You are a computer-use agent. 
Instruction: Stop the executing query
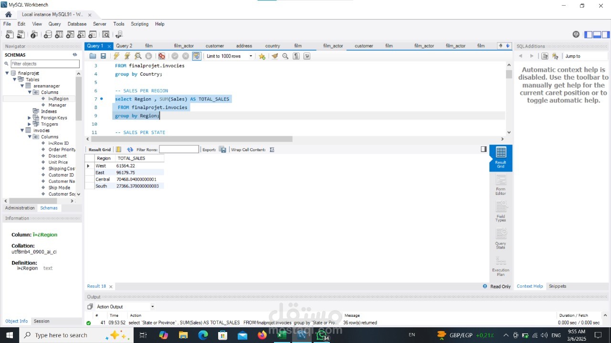pos(148,56)
